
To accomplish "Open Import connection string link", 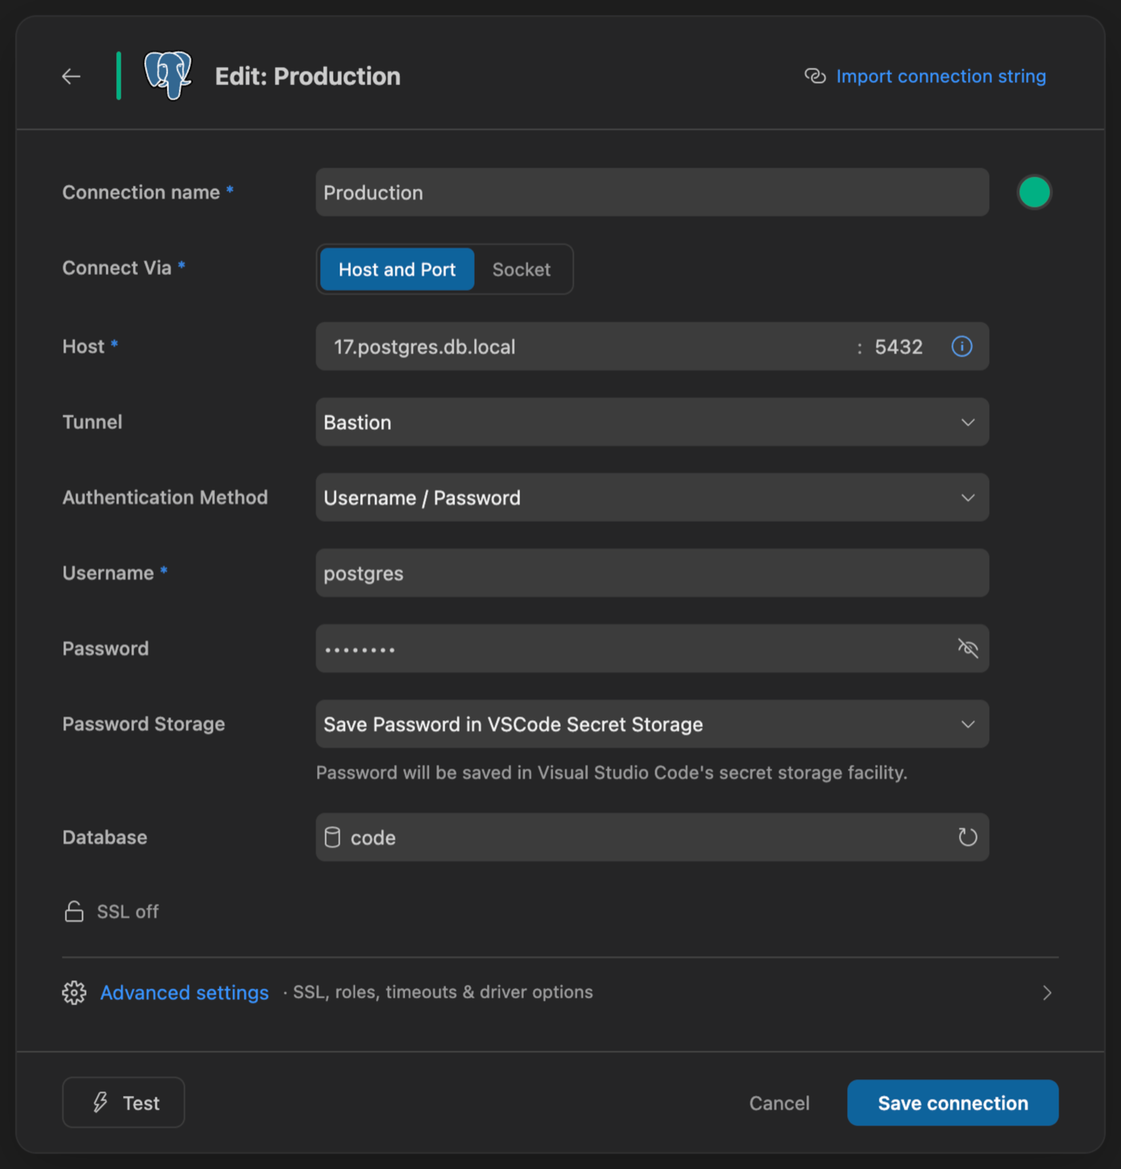I will point(941,76).
